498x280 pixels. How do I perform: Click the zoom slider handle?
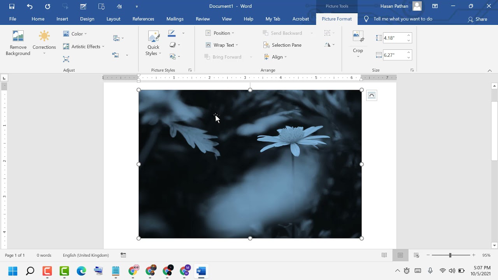pyautogui.click(x=450, y=255)
